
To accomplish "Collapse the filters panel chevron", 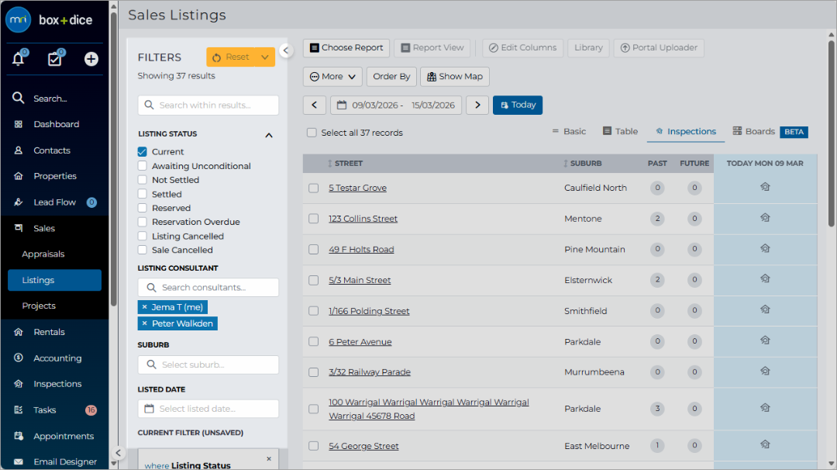I will click(x=286, y=50).
